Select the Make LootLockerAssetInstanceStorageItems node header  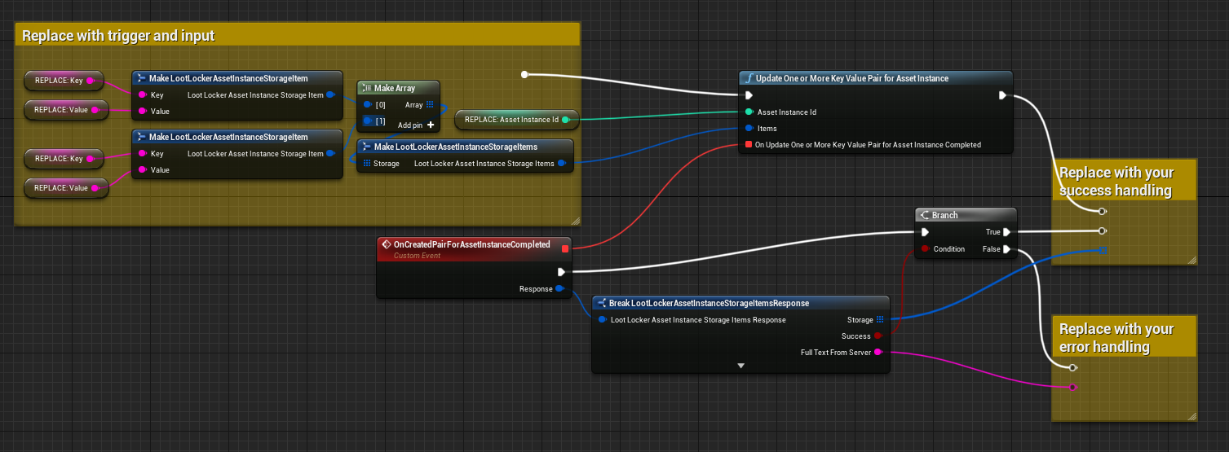(x=465, y=147)
